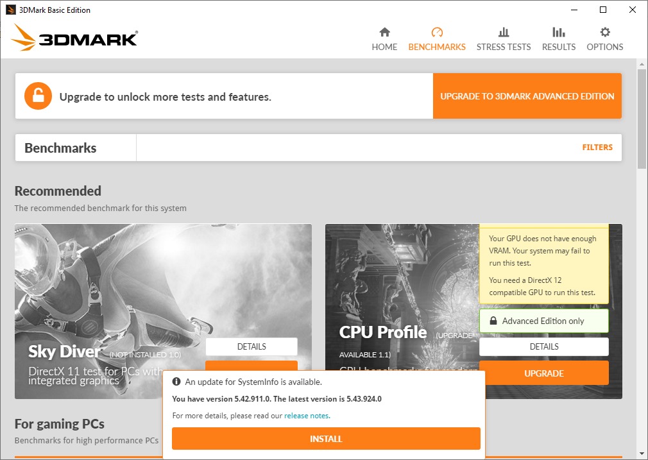Click the Advanced Edition only lock badge
The height and width of the screenshot is (460, 648).
(x=543, y=321)
